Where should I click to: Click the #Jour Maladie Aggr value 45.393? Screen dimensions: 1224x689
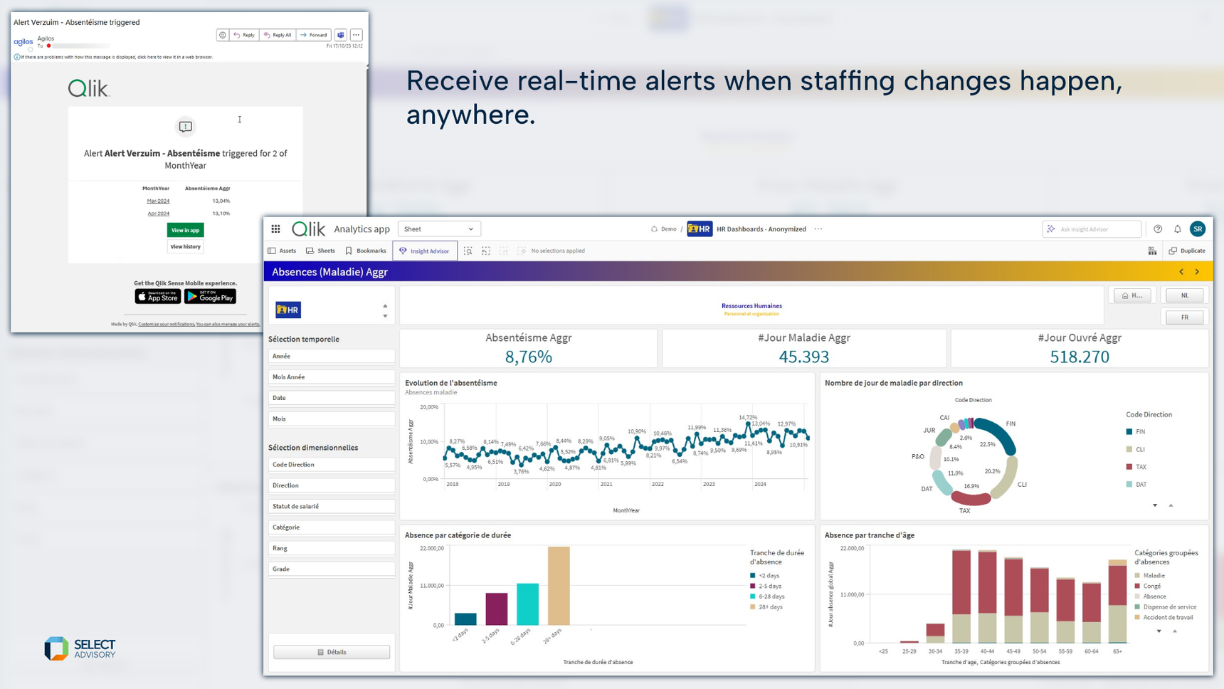pos(804,357)
